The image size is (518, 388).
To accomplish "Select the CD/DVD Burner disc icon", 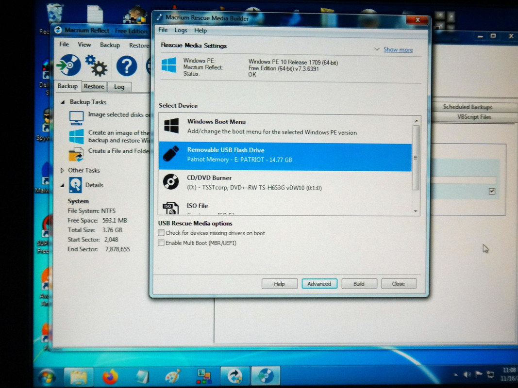I will click(171, 182).
